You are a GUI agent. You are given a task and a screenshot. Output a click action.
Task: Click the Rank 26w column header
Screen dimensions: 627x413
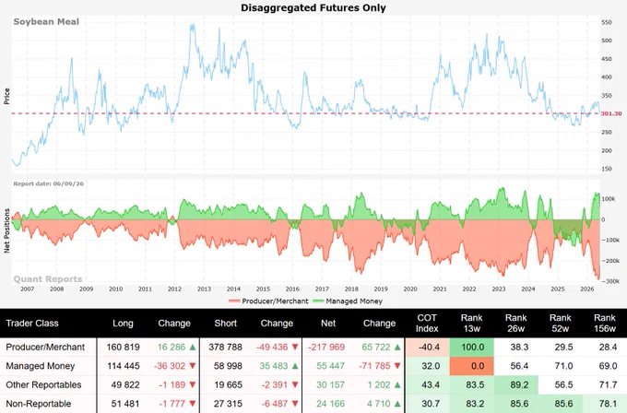click(x=515, y=323)
